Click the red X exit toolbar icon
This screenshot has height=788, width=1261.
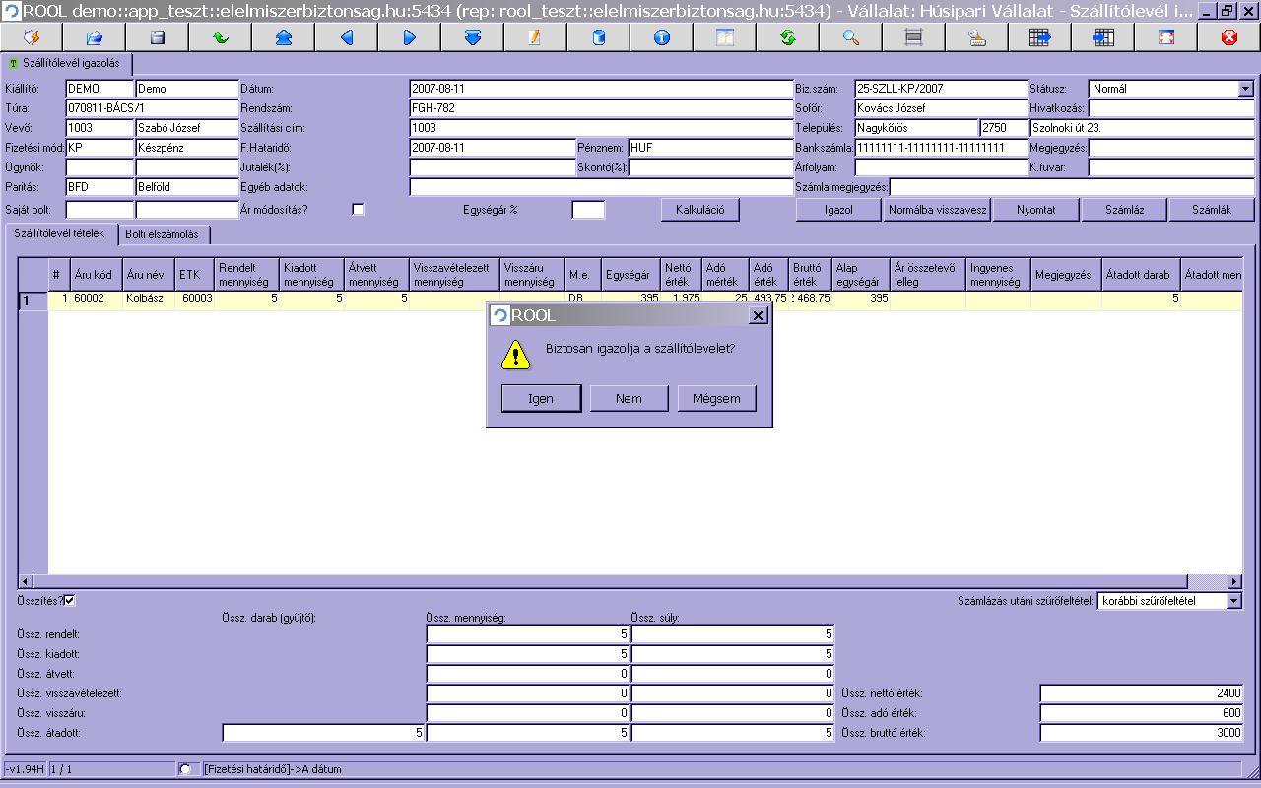click(x=1228, y=37)
